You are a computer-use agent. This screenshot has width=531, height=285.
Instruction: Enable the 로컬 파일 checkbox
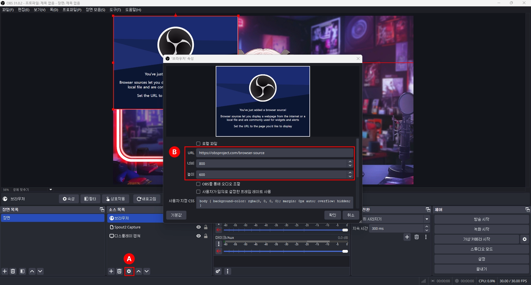pos(198,144)
